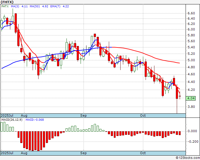200x160 pixels.
Task: Open the 12Stocks.com copyright link
Action: [x=188, y=158]
